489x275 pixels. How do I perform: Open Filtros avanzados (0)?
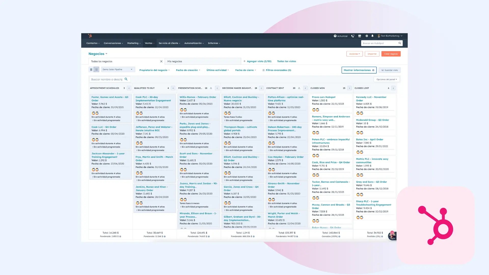(x=277, y=70)
